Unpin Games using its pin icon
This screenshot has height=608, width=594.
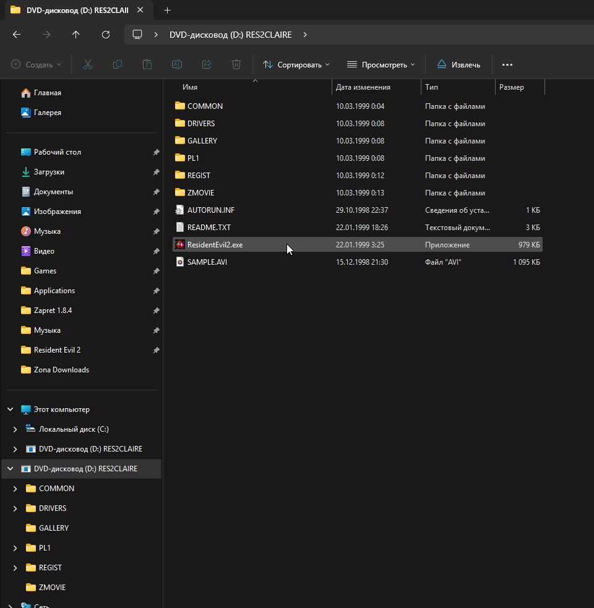tap(156, 271)
